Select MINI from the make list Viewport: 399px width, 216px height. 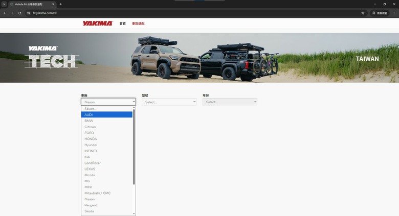107,187
